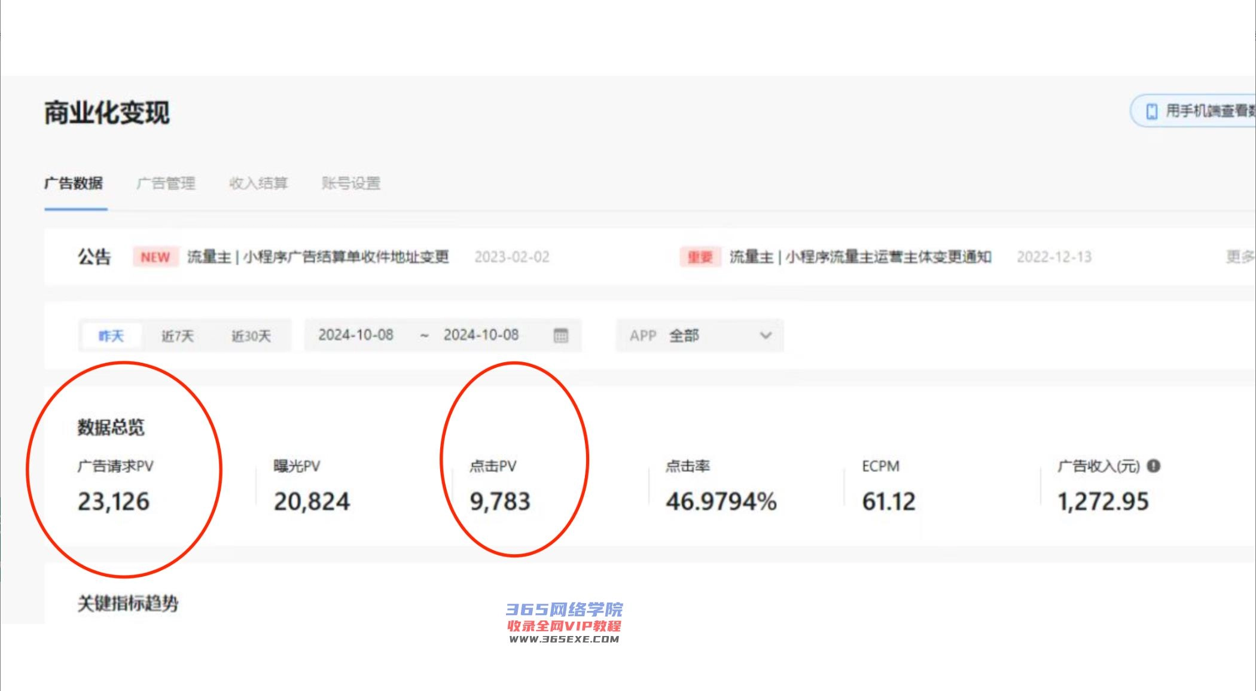Viewport: 1256px width, 691px height.
Task: Expand the APP 全部 dropdown chevron
Action: coord(766,335)
